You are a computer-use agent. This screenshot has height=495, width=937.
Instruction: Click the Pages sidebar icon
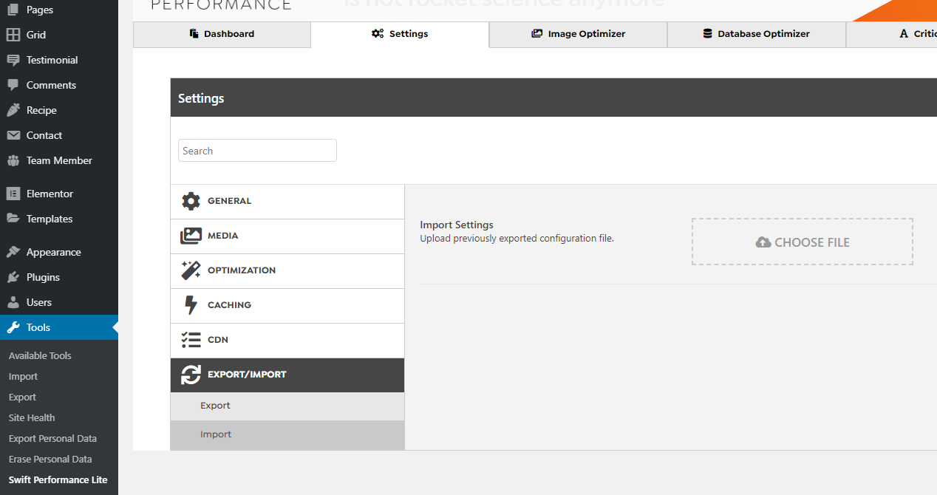13,10
